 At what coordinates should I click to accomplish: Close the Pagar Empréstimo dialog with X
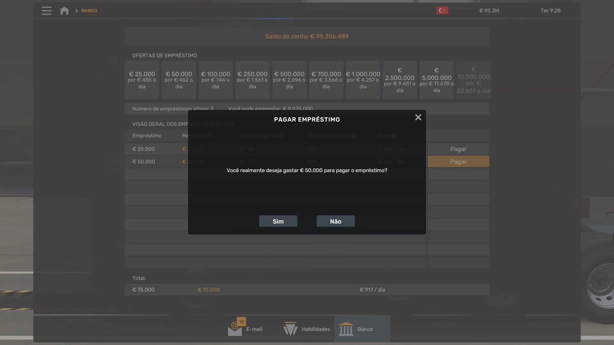click(x=418, y=118)
